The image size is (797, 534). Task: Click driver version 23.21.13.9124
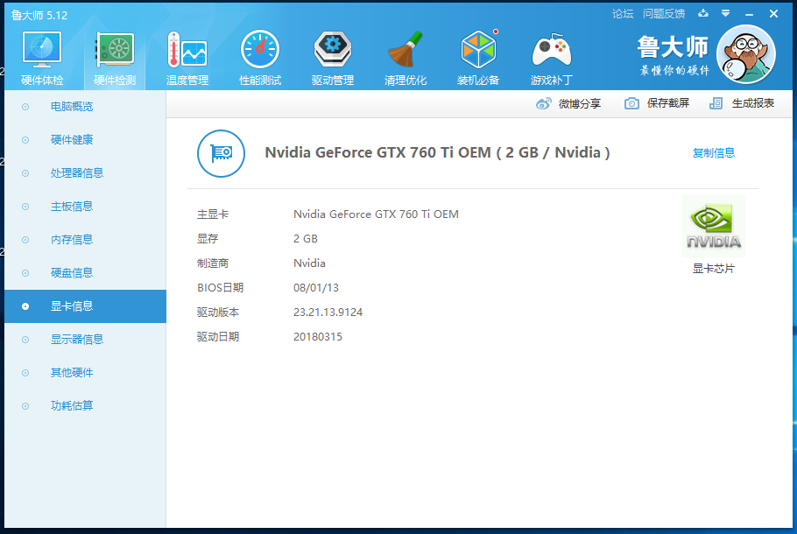(328, 312)
